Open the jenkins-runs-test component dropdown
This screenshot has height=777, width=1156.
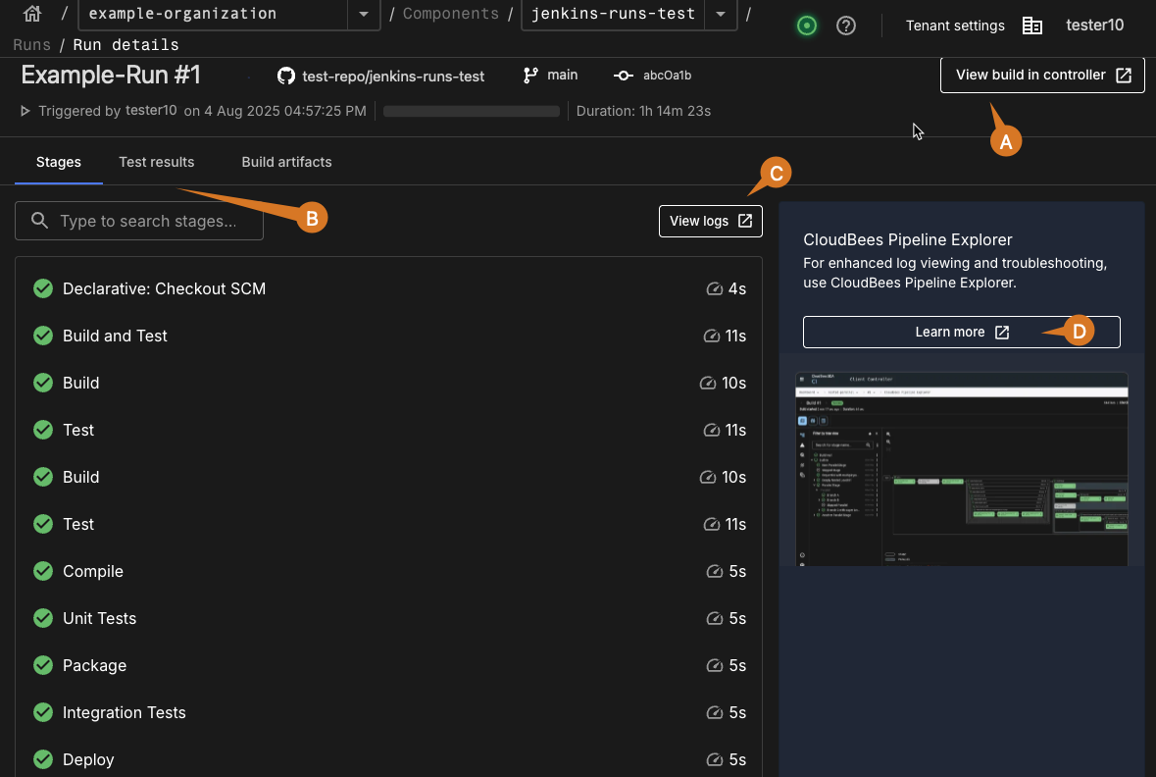point(721,15)
